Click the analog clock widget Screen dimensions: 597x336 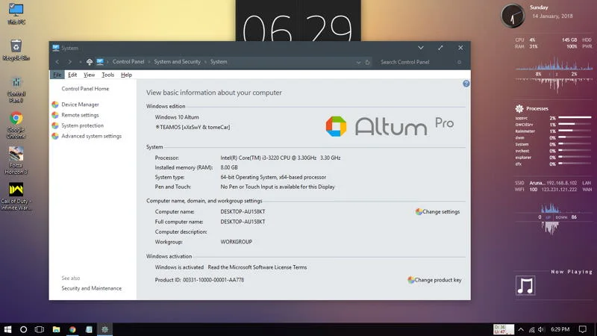coord(513,16)
